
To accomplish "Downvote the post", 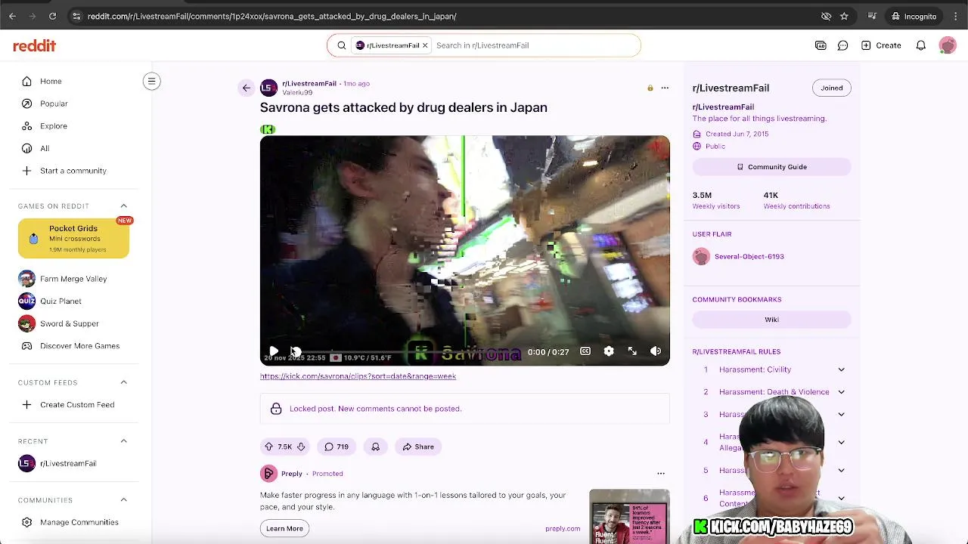I will 301,447.
